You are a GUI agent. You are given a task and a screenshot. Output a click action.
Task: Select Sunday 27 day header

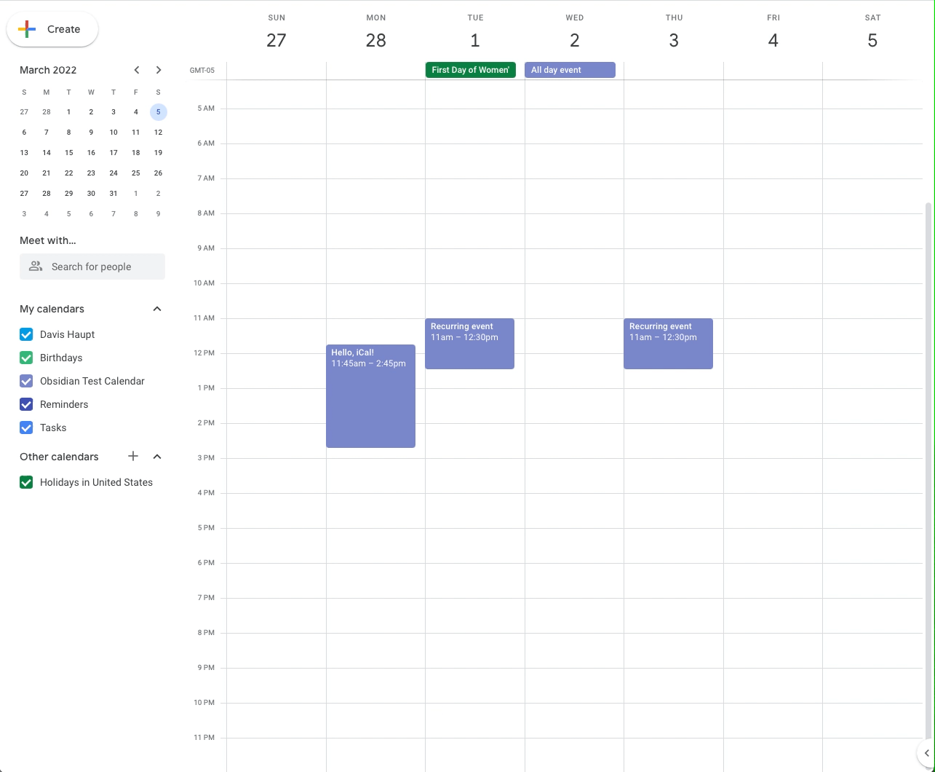click(276, 39)
